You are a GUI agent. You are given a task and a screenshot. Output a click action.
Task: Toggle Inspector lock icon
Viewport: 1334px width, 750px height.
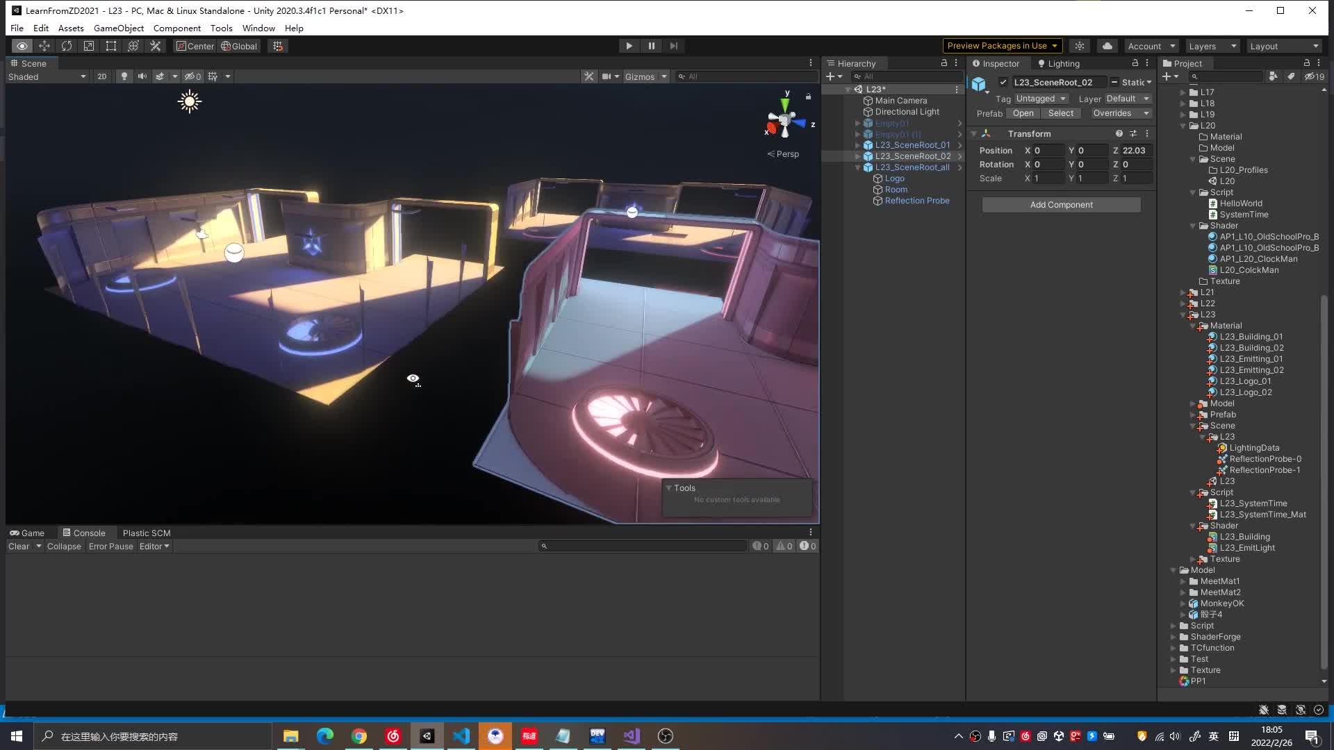coord(1135,63)
